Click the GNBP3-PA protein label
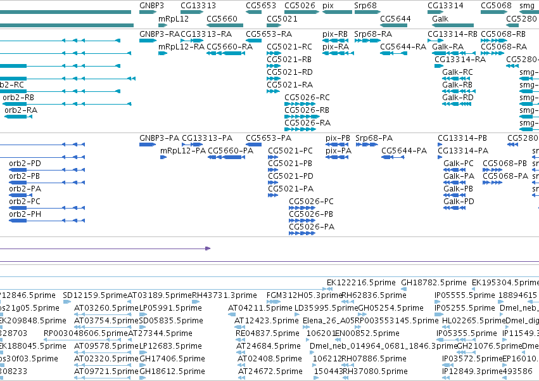 160,138
